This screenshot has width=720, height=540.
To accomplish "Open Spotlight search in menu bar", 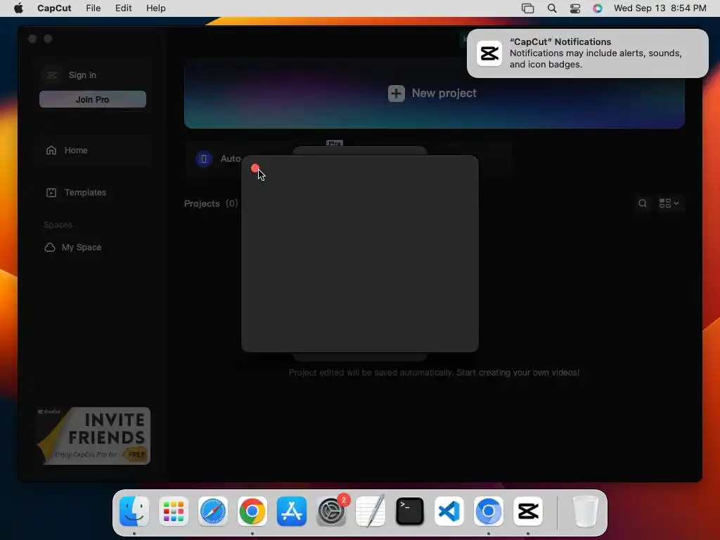I will coord(552,8).
